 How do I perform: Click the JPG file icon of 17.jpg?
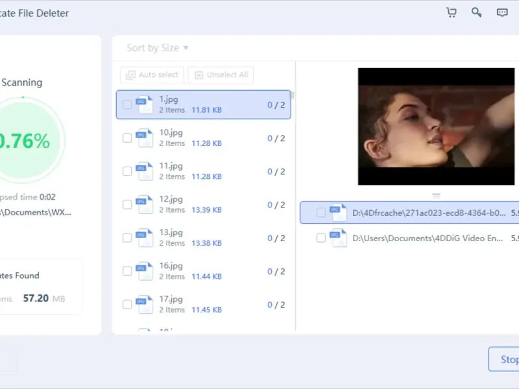(x=145, y=304)
